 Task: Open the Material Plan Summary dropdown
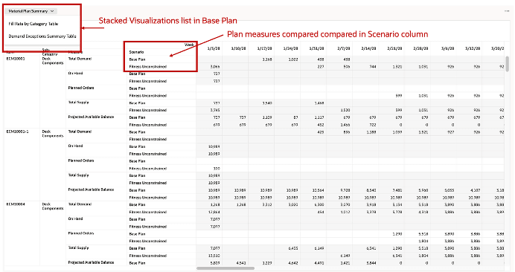pyautogui.click(x=31, y=11)
